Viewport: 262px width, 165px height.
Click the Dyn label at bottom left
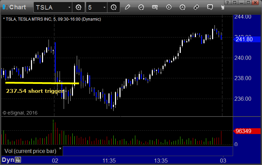8,160
